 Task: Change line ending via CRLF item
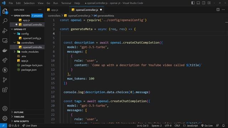(x=177, y=126)
